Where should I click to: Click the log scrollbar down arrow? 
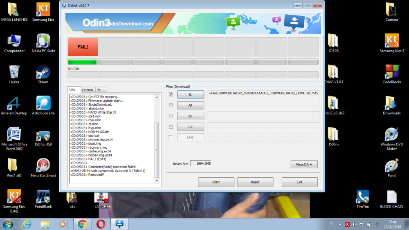click(x=157, y=181)
